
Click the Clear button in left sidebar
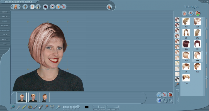[x=4, y=12]
